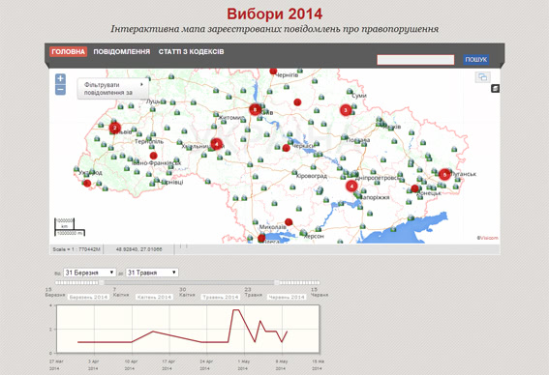The height and width of the screenshot is (375, 549).
Task: Open the end date dropdown 31 Травня
Action: click(152, 273)
